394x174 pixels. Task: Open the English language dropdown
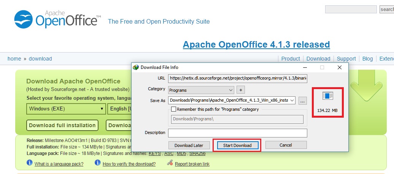[x=119, y=109]
